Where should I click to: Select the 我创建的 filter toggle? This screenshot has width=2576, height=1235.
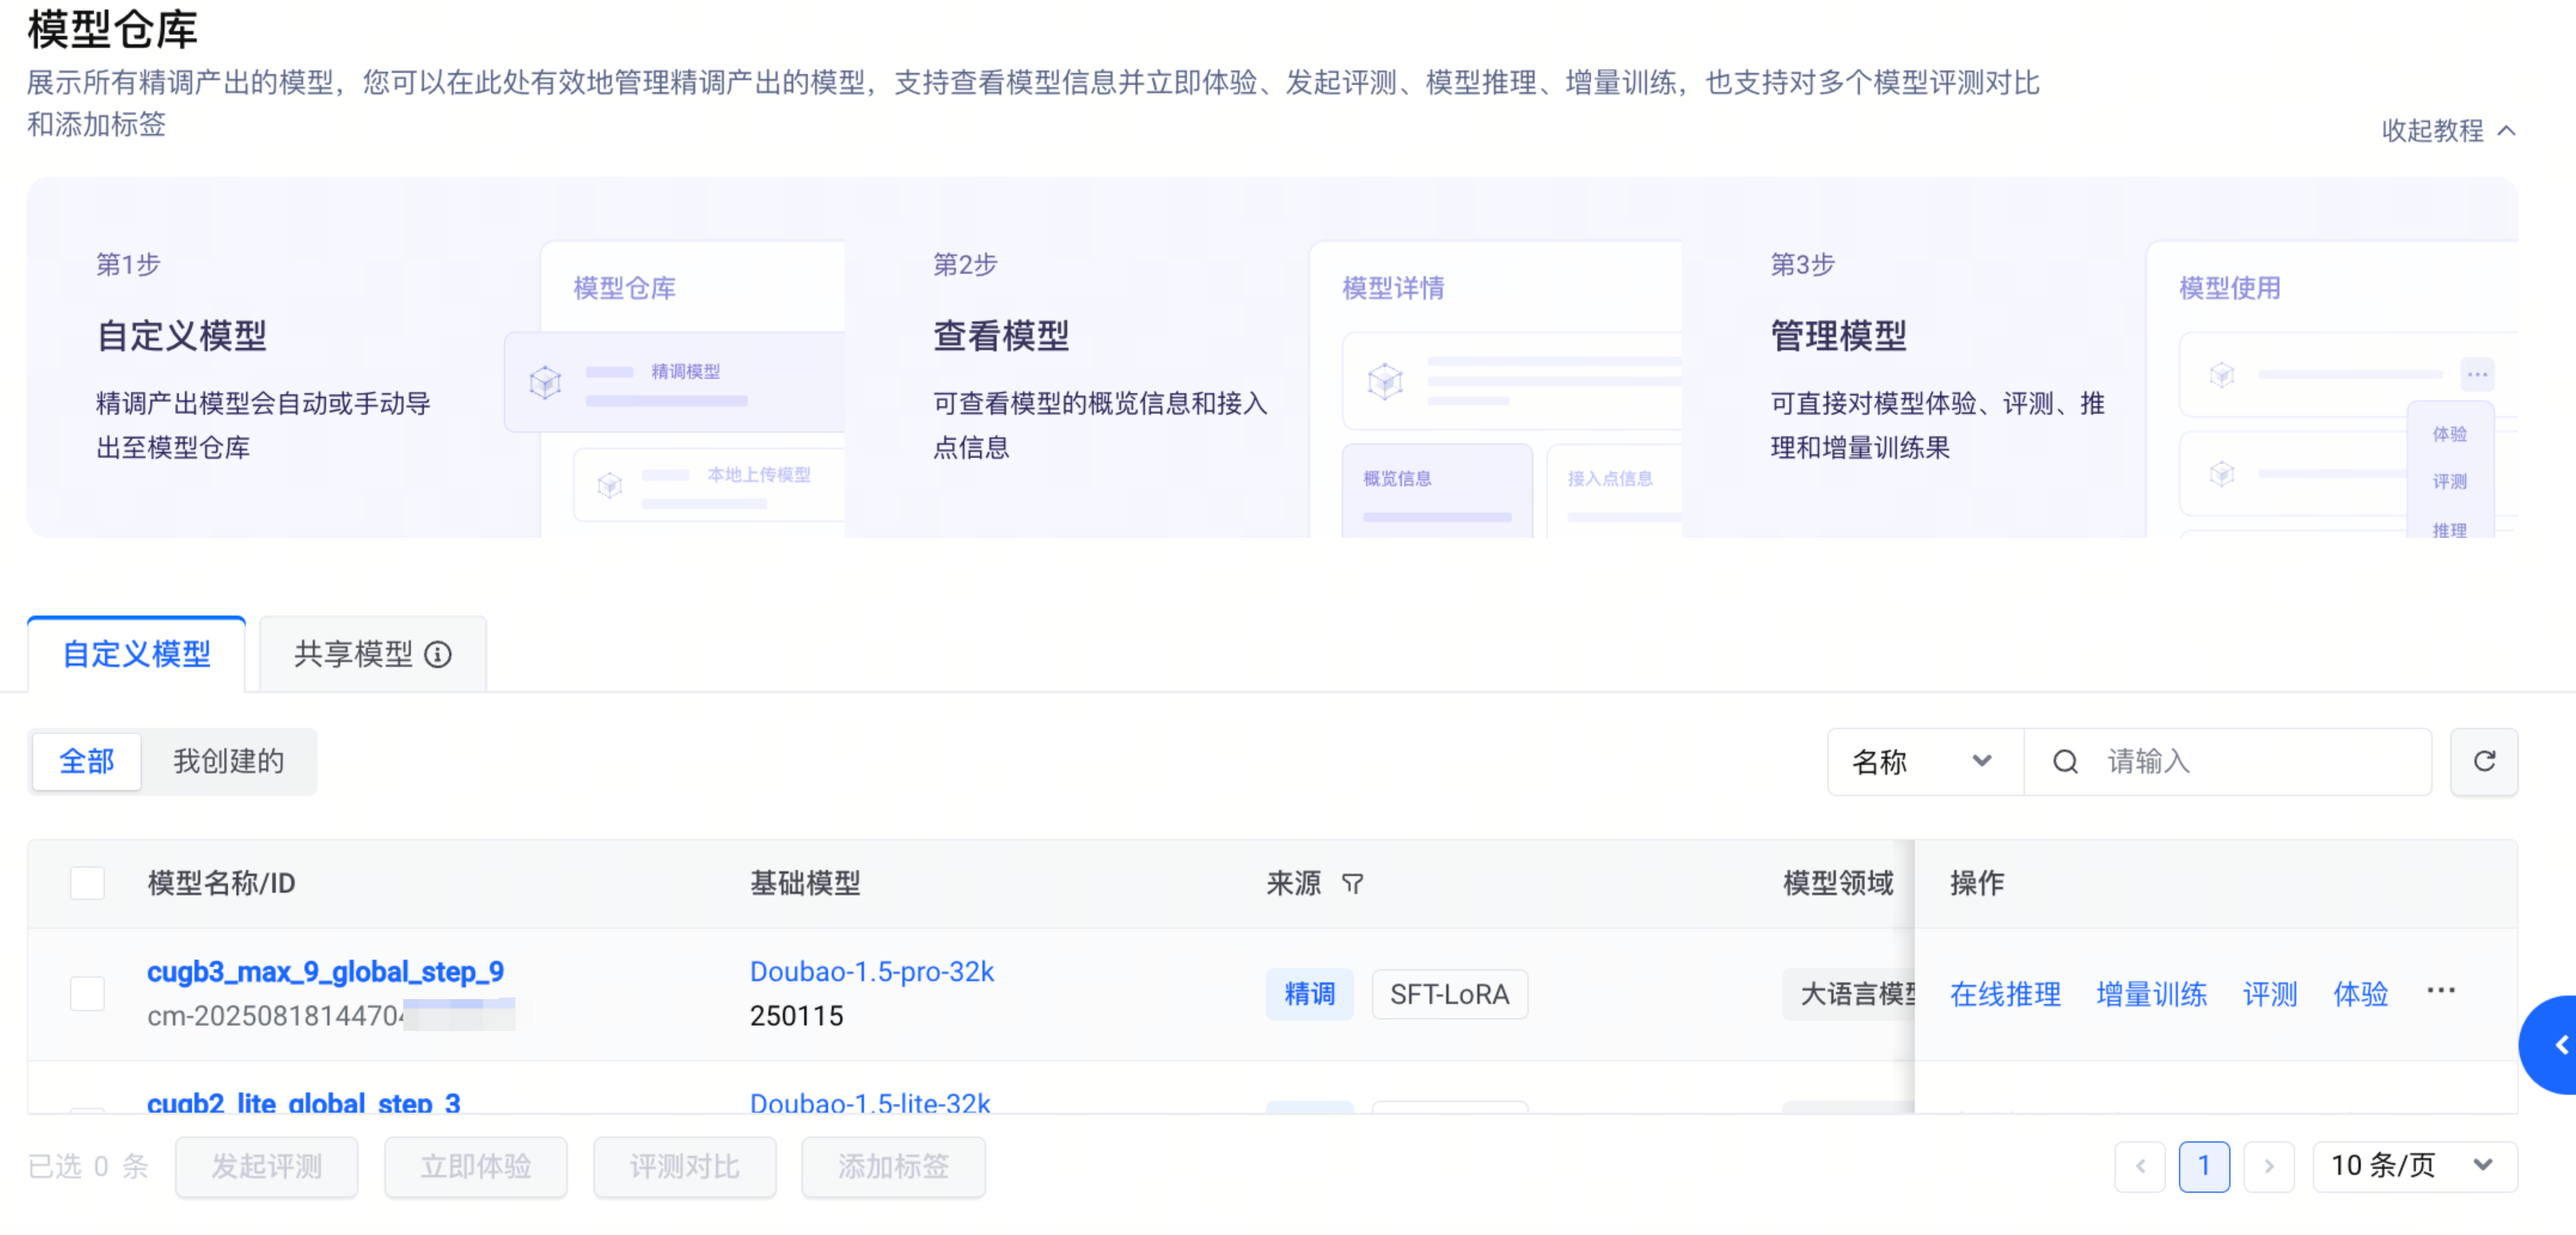pyautogui.click(x=228, y=762)
